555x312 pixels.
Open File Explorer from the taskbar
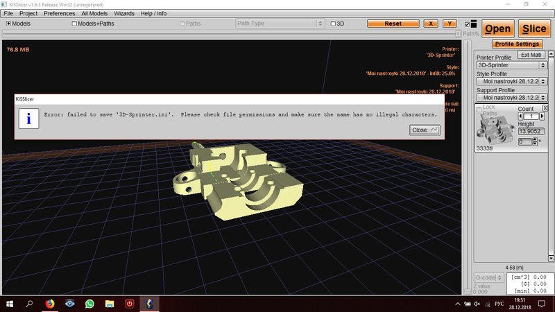[x=110, y=304]
